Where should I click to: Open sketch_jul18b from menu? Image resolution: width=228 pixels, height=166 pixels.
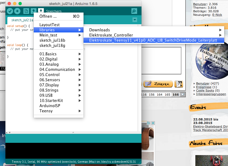point(58,40)
